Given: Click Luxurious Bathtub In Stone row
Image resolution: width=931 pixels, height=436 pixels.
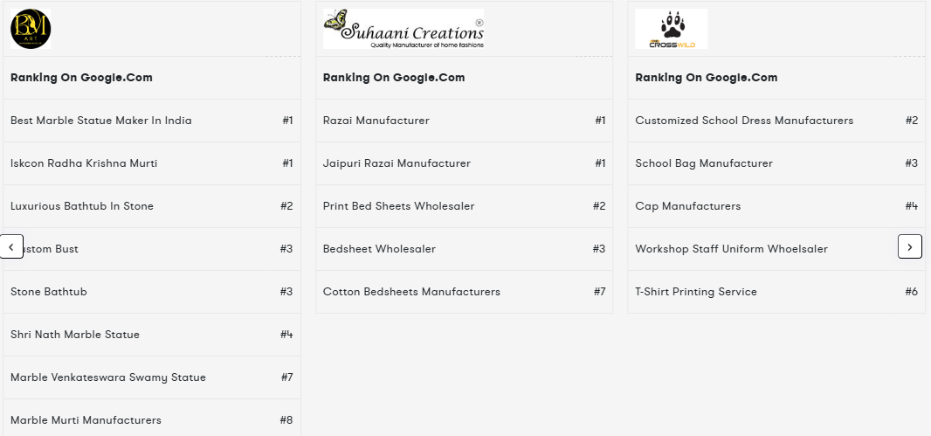Looking at the screenshot, I should pyautogui.click(x=82, y=206).
